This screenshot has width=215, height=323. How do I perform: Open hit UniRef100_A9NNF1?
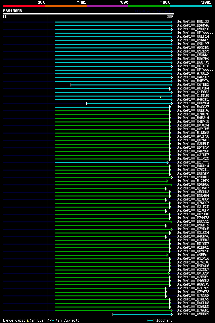193,40
